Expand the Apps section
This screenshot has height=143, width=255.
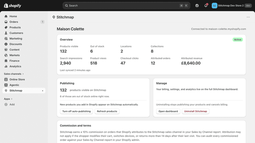pyautogui.click(x=8, y=99)
